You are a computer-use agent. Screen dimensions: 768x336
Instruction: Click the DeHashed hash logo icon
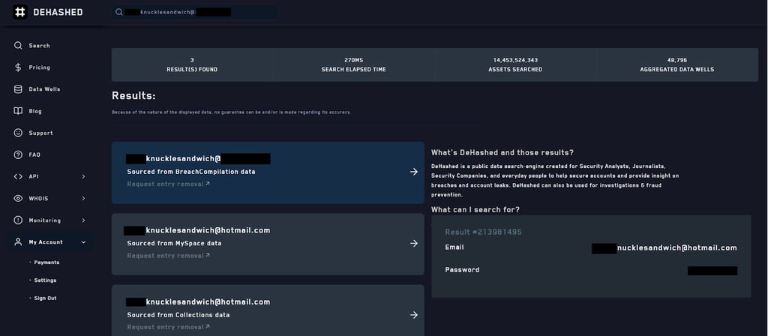[x=20, y=12]
